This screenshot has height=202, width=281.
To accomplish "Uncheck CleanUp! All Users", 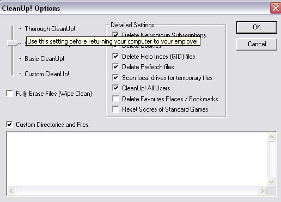I will click(x=115, y=88).
